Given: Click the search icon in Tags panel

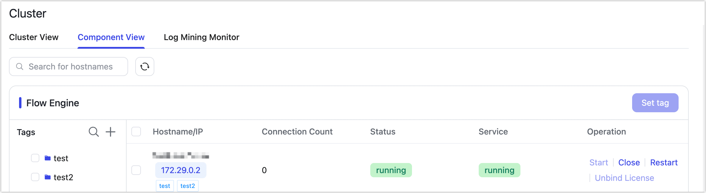Looking at the screenshot, I should (94, 132).
